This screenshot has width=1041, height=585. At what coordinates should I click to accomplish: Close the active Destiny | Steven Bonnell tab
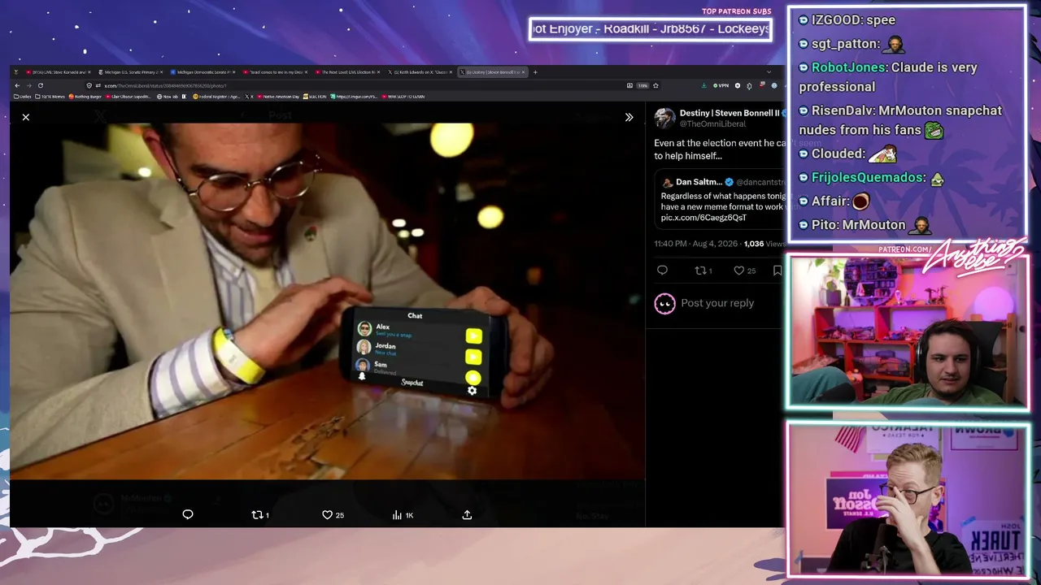point(524,72)
